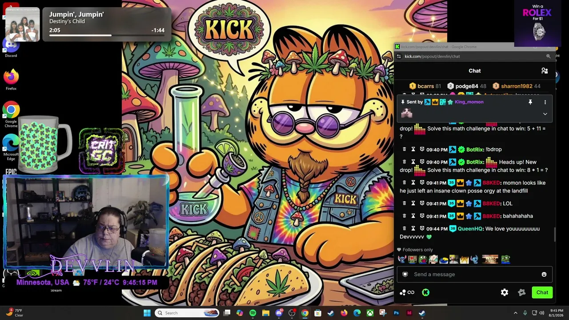This screenshot has width=569, height=320.
Task: Seek in the Jumpin' Jumpin' progress bar
Action: [107, 35]
